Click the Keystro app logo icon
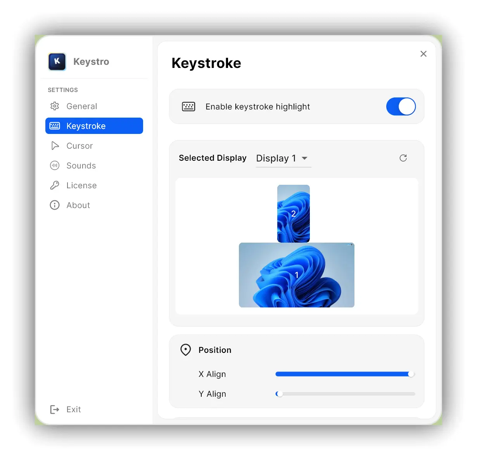 pyautogui.click(x=57, y=61)
